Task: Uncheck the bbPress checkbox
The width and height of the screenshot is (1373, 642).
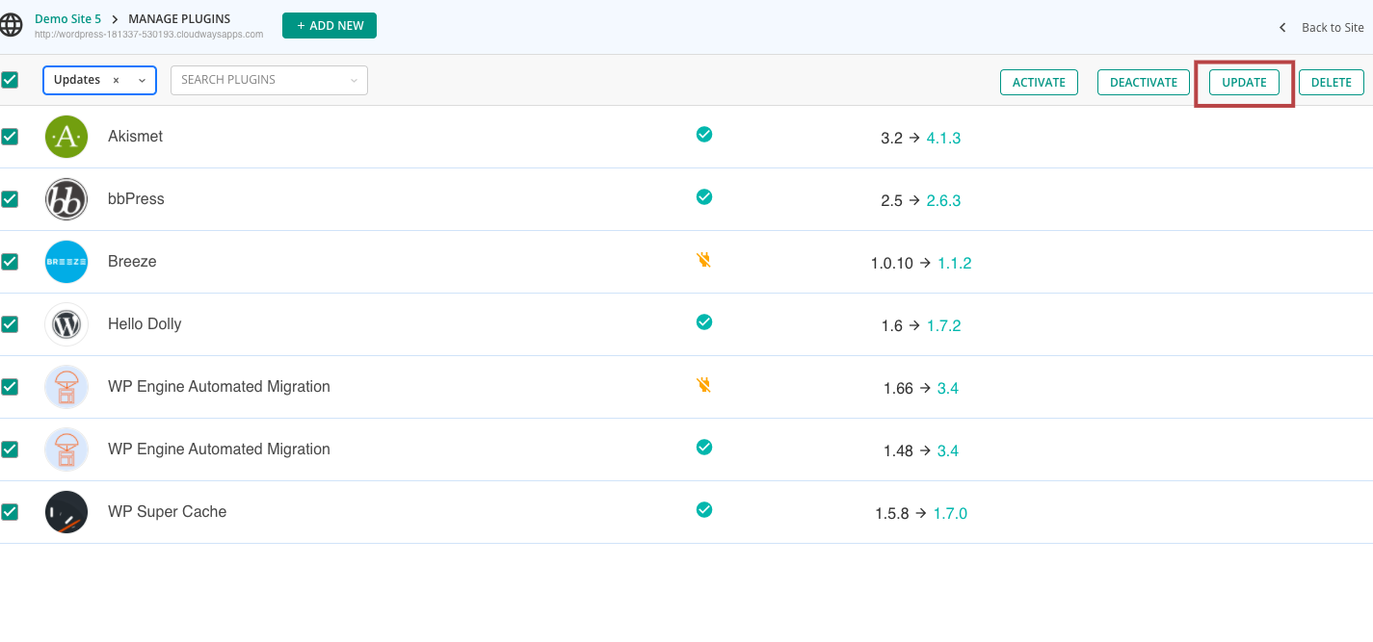Action: [x=10, y=199]
